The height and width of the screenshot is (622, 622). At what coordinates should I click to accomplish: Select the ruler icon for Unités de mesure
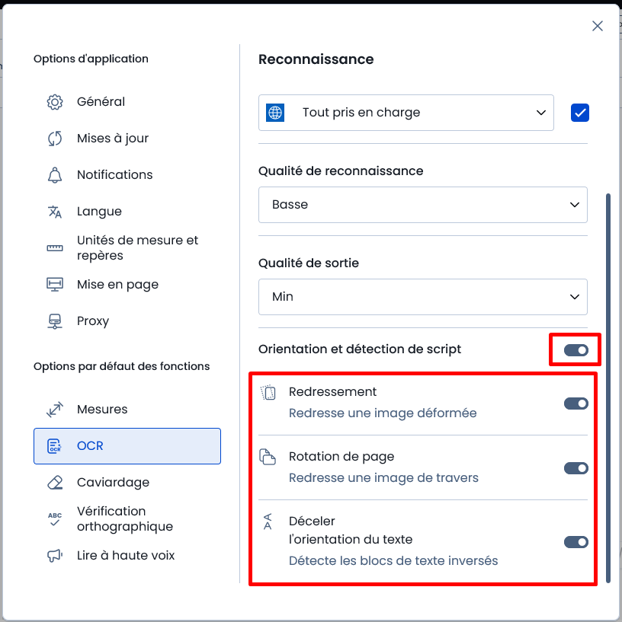tap(55, 248)
